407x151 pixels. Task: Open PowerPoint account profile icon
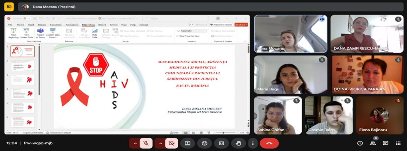pos(218,18)
